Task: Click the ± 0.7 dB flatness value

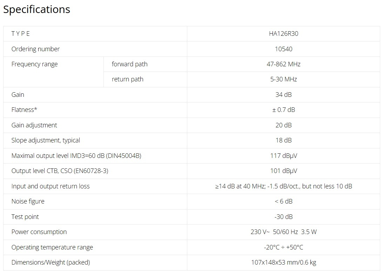Action: (283, 110)
